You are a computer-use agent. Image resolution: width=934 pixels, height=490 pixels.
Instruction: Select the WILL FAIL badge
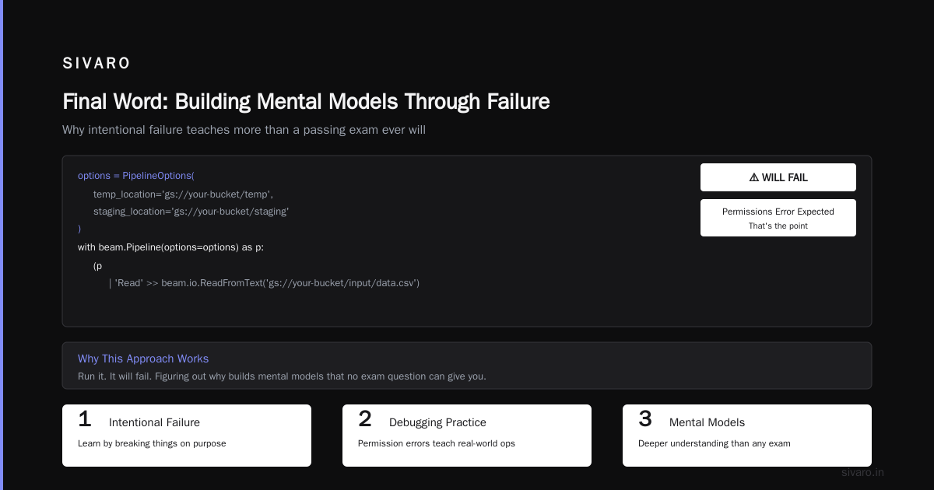pyautogui.click(x=778, y=177)
